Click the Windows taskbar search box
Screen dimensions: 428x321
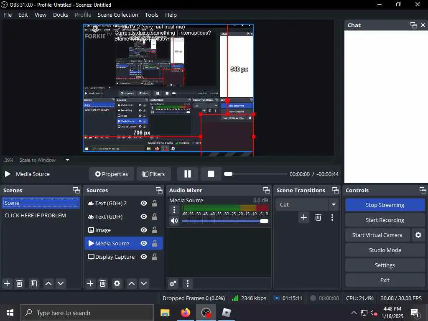click(87, 313)
